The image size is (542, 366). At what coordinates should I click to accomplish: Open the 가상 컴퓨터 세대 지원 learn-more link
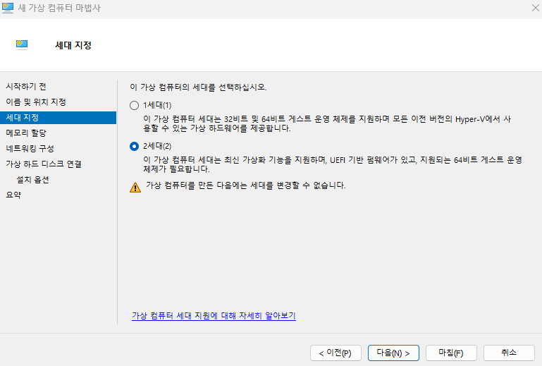click(x=214, y=315)
